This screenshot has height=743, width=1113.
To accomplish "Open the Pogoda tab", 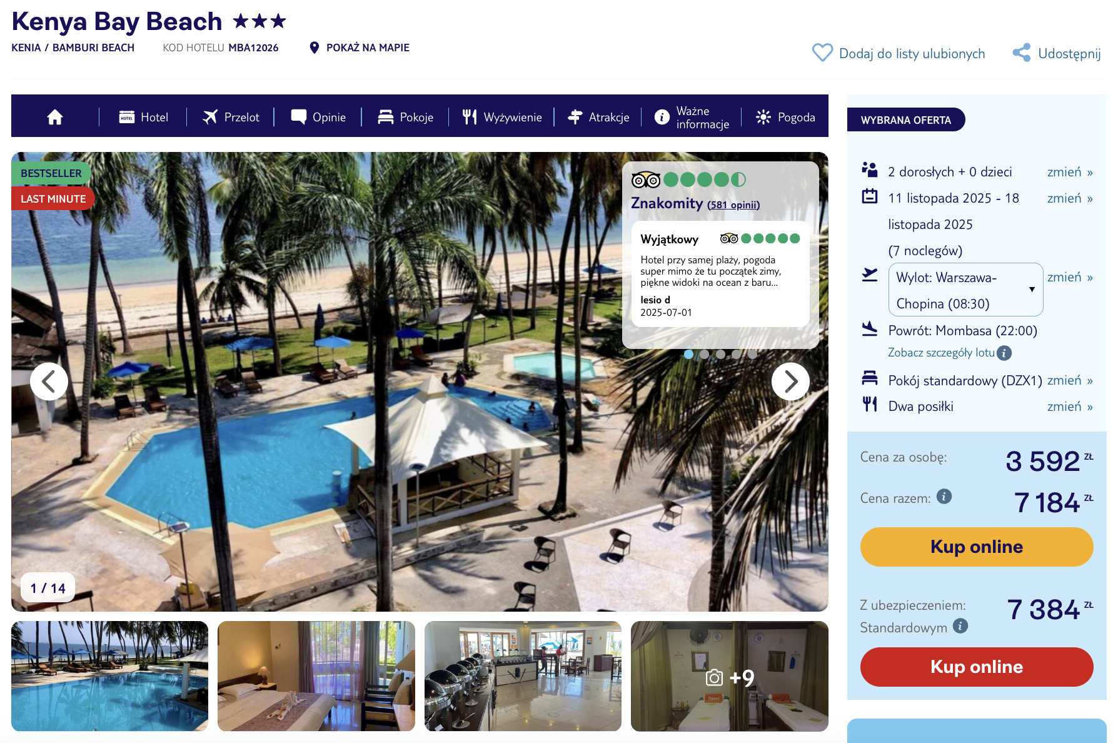I will point(785,117).
